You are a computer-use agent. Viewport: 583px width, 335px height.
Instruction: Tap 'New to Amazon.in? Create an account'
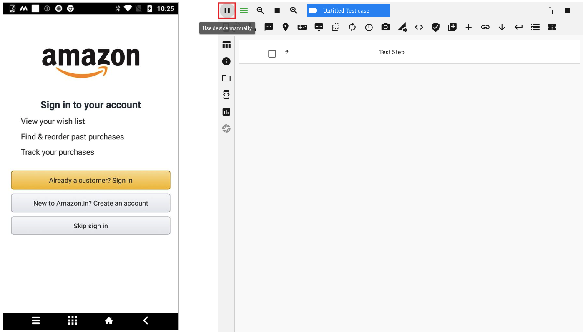coord(90,203)
